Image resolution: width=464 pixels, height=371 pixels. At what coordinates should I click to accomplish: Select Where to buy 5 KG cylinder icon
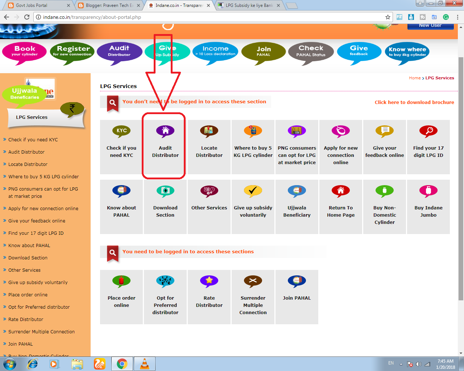(253, 131)
